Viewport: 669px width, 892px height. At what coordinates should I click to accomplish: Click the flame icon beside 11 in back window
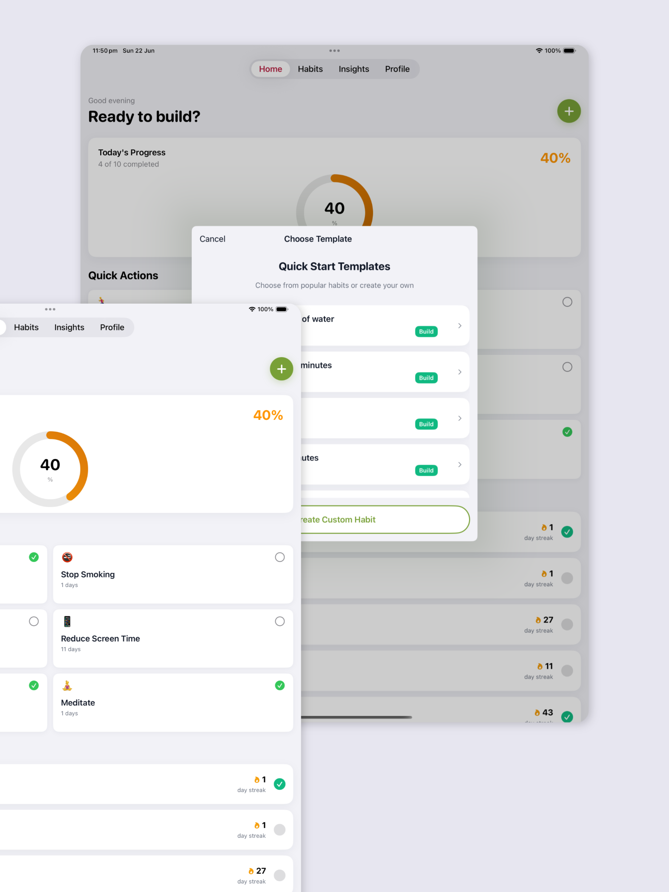click(x=539, y=666)
